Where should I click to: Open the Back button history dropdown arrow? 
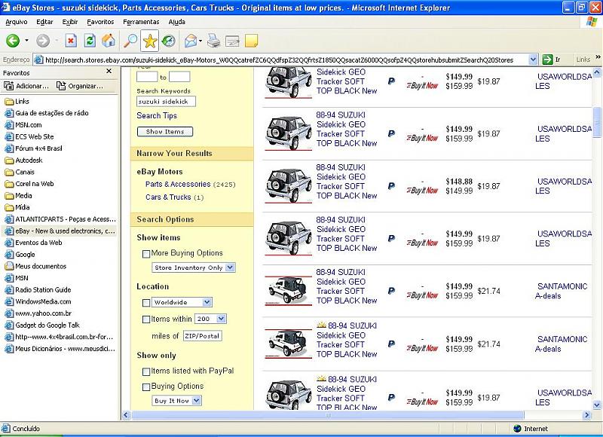(x=26, y=41)
